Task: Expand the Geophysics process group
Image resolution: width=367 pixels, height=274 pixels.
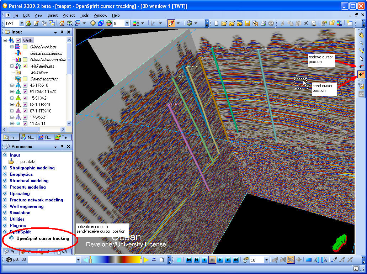Action: point(21,174)
